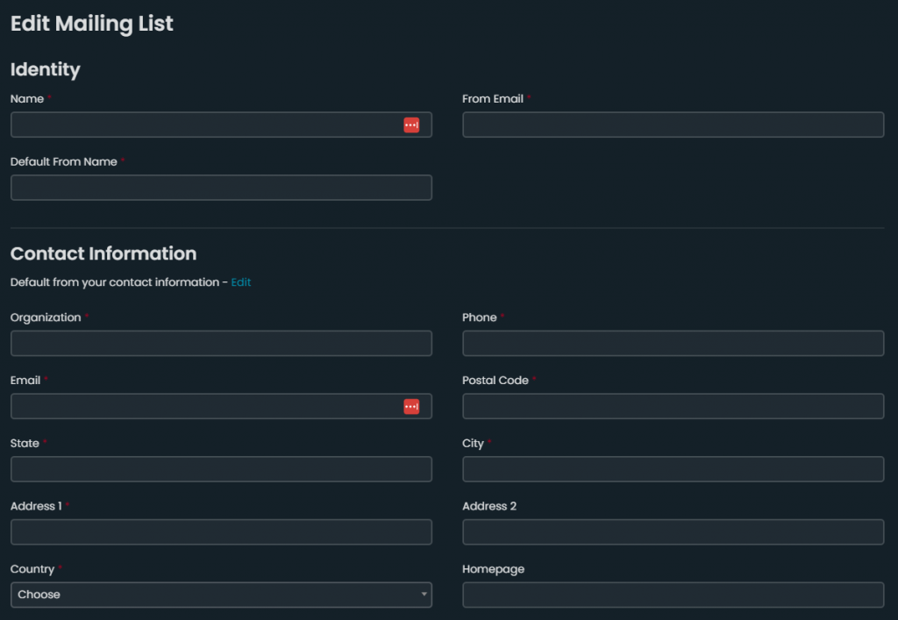Click into the State text field

click(221, 469)
